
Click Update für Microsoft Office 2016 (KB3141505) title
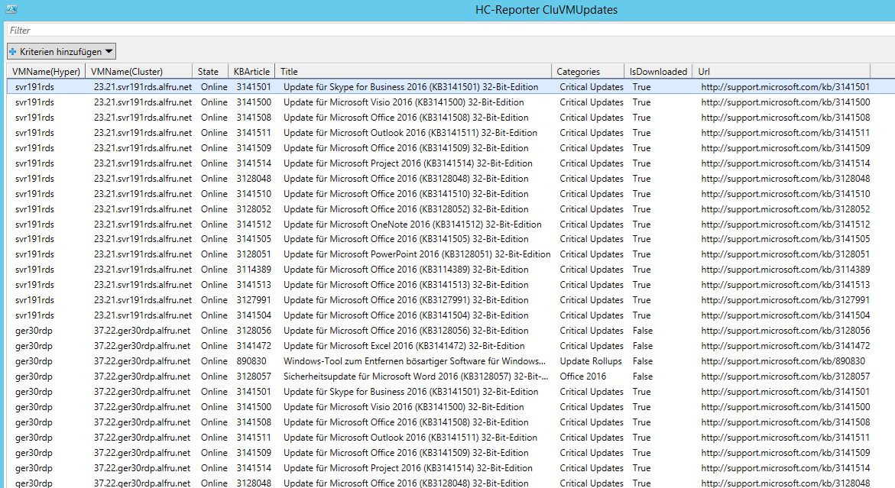coord(406,239)
